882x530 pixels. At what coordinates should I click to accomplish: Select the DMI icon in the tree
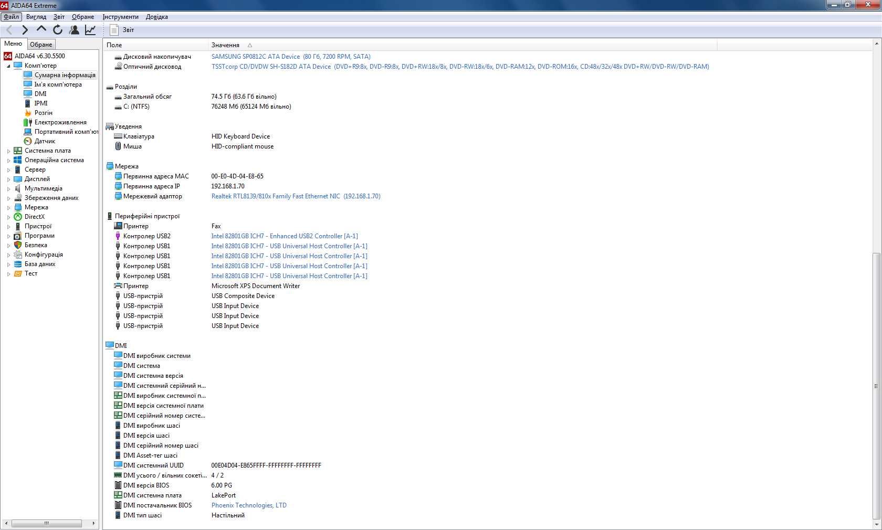pos(28,94)
